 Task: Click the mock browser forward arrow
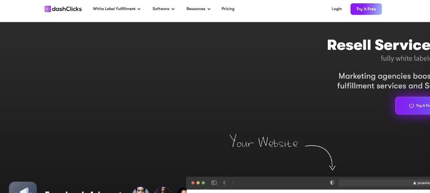pyautogui.click(x=233, y=183)
